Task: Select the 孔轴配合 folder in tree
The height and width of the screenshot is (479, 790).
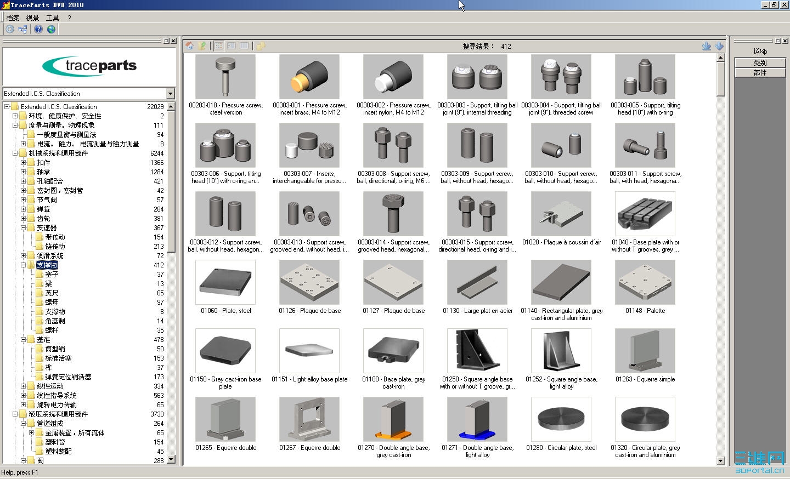Action: [50, 181]
